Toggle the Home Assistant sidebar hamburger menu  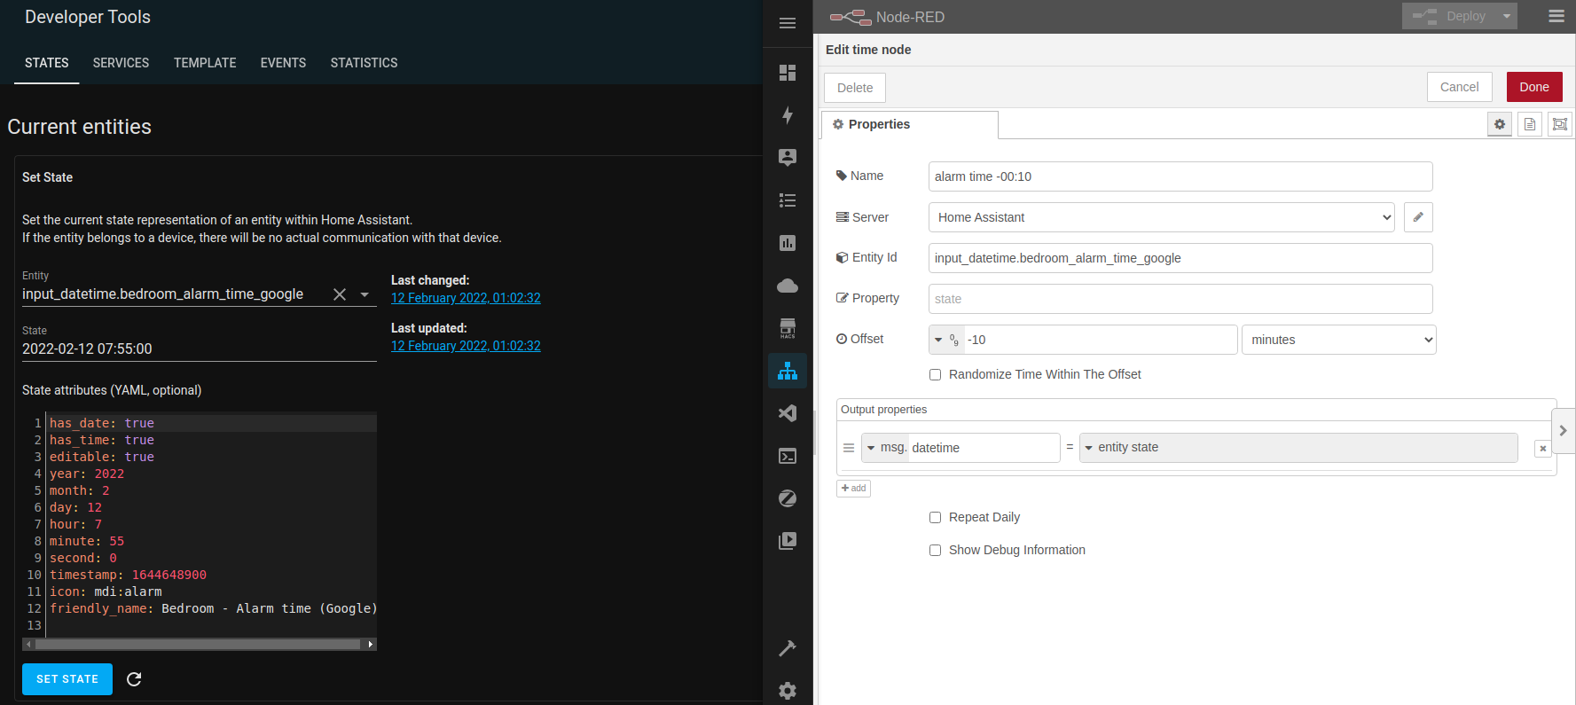click(x=788, y=23)
